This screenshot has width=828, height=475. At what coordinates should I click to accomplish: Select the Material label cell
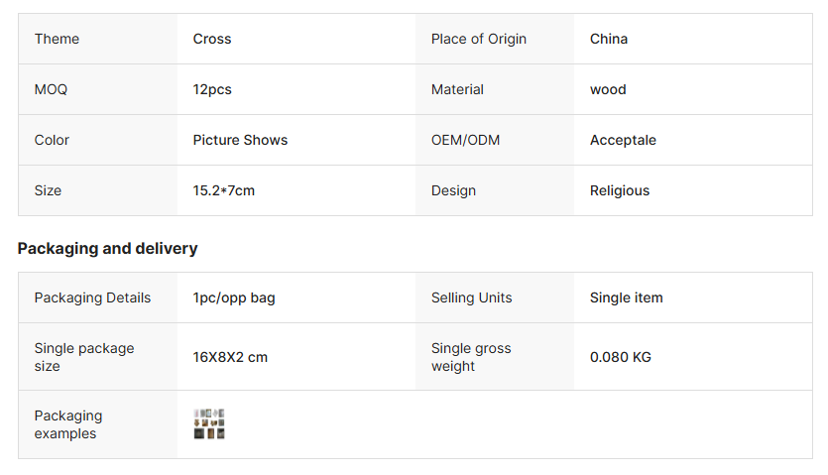pos(495,89)
